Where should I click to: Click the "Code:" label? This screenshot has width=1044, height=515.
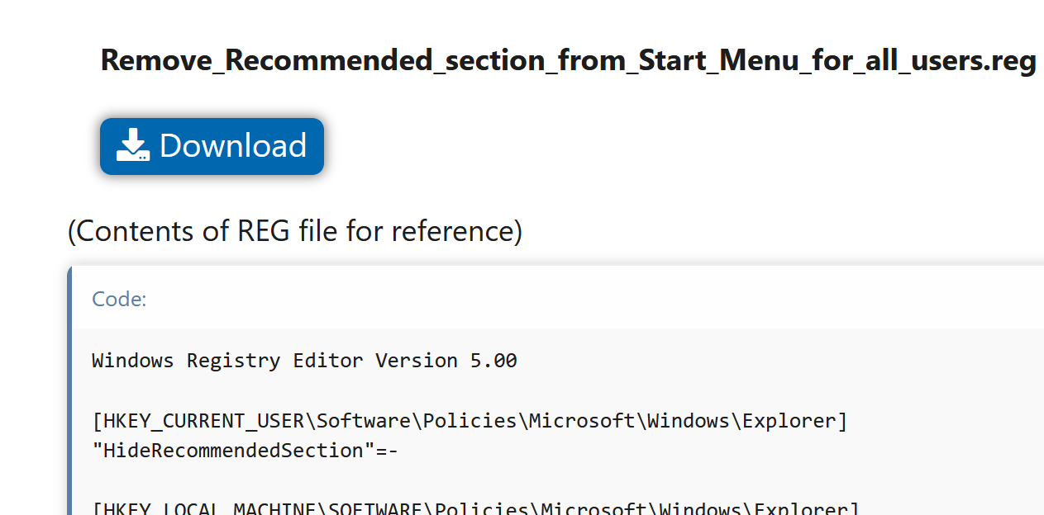[119, 299]
